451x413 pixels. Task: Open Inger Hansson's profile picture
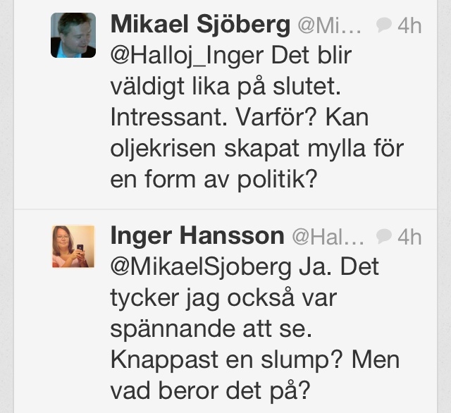73,247
